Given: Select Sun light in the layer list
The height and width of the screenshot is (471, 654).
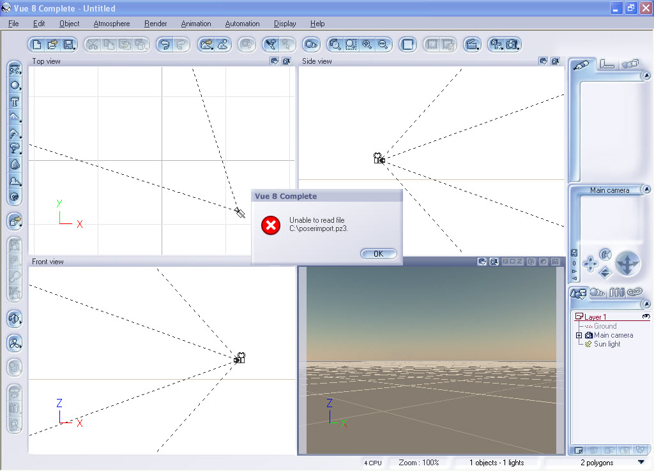Looking at the screenshot, I should pyautogui.click(x=607, y=344).
